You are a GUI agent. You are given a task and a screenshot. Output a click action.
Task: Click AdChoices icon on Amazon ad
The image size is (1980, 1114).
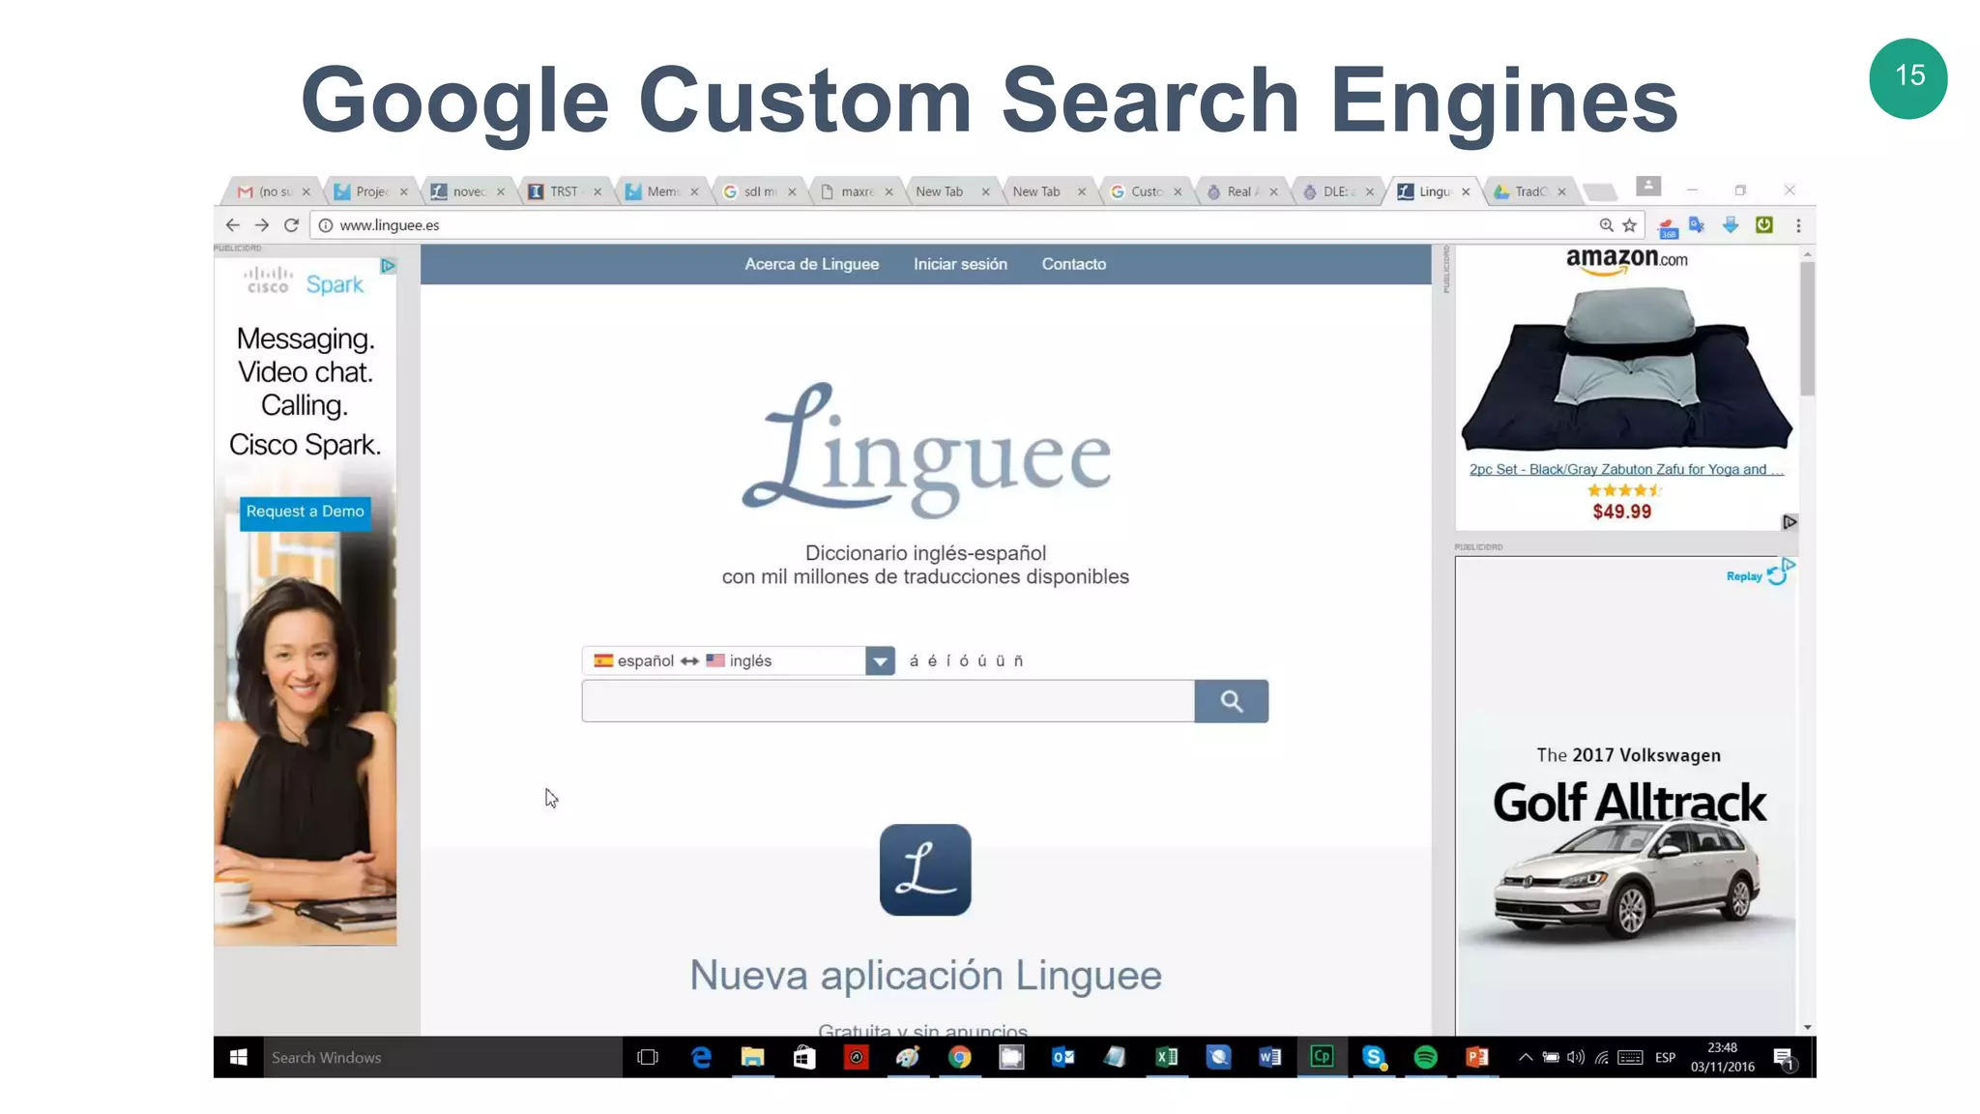1789,522
